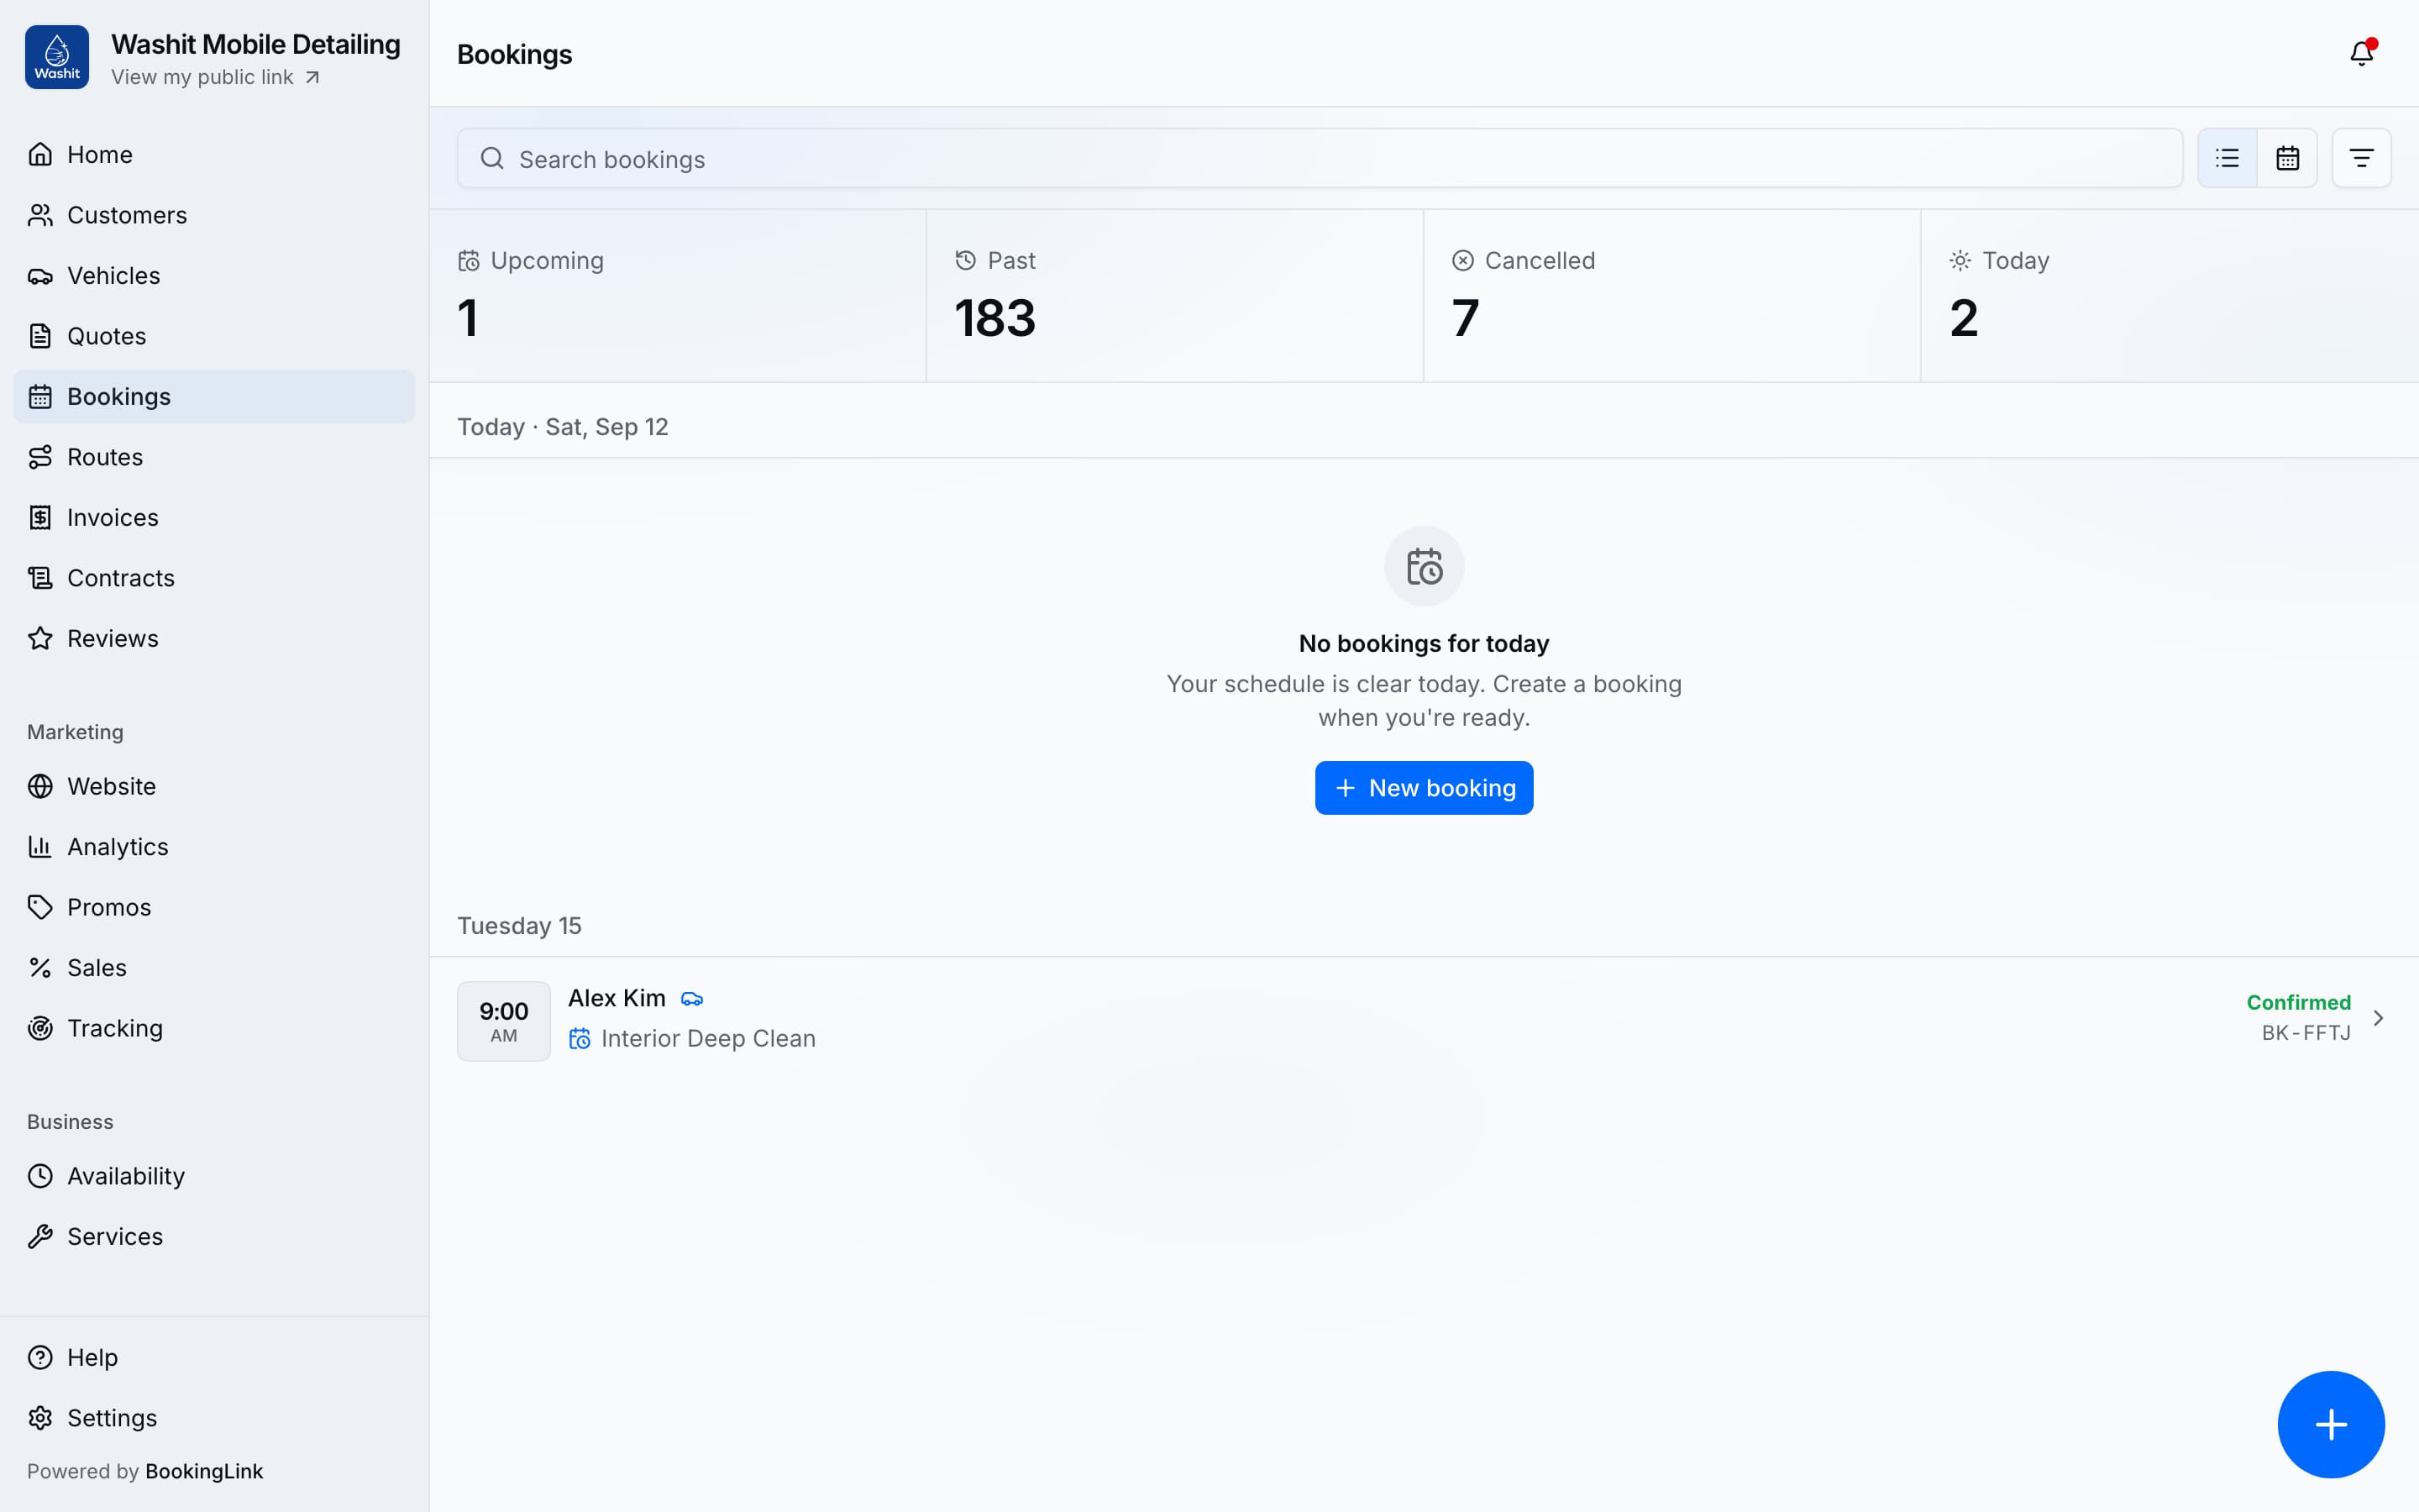This screenshot has height=1512, width=2419.
Task: Switch to calendar view
Action: click(2287, 158)
